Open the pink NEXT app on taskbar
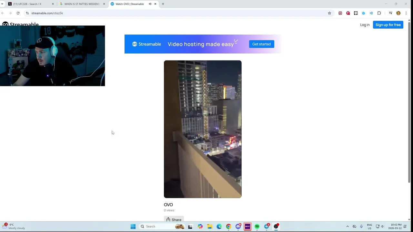This screenshot has height=232, width=413. click(247, 227)
